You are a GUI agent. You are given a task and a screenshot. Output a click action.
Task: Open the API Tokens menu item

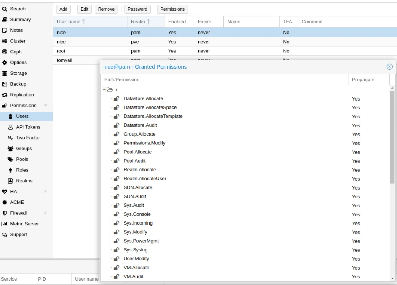click(28, 127)
